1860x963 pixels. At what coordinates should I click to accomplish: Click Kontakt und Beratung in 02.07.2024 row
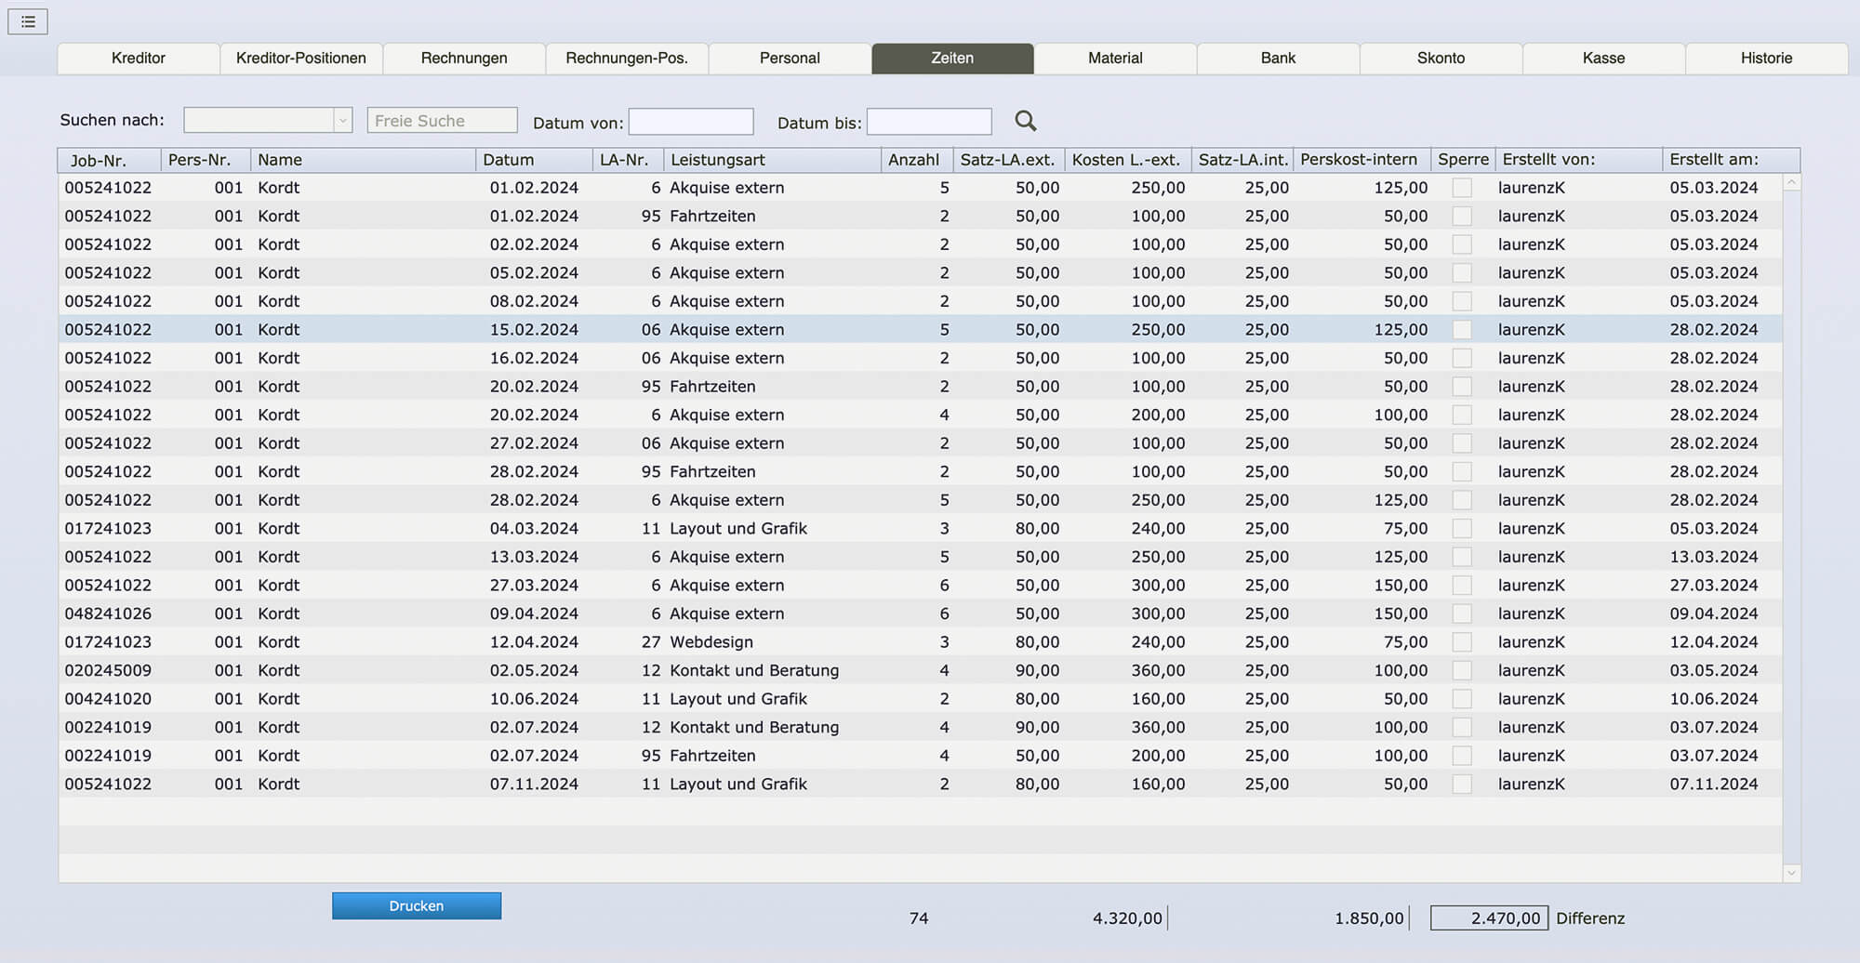tap(754, 727)
